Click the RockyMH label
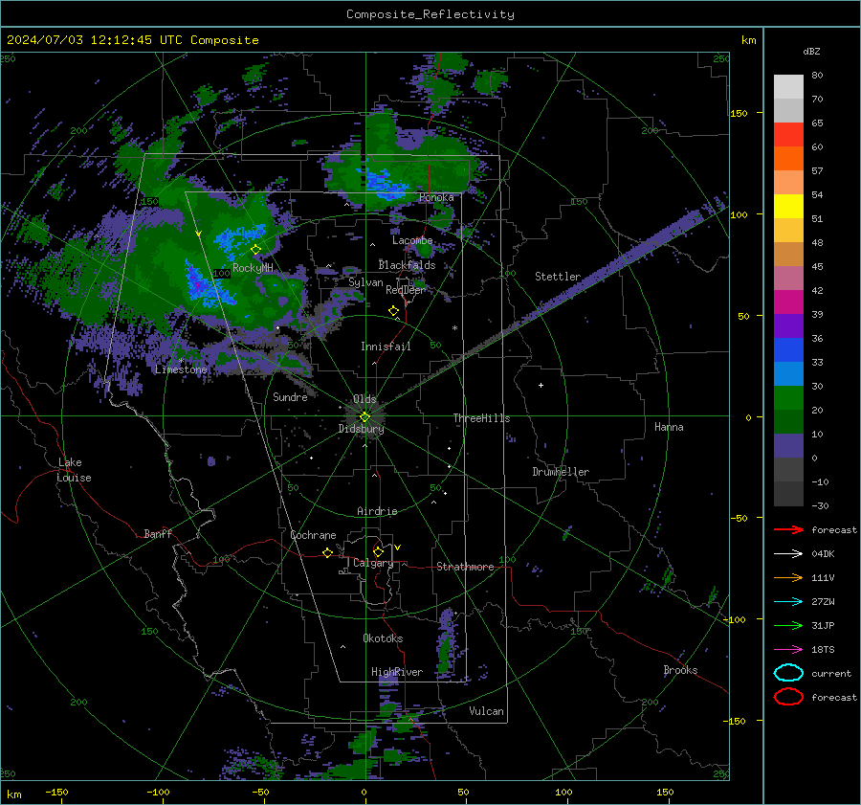This screenshot has width=861, height=805. tap(253, 268)
